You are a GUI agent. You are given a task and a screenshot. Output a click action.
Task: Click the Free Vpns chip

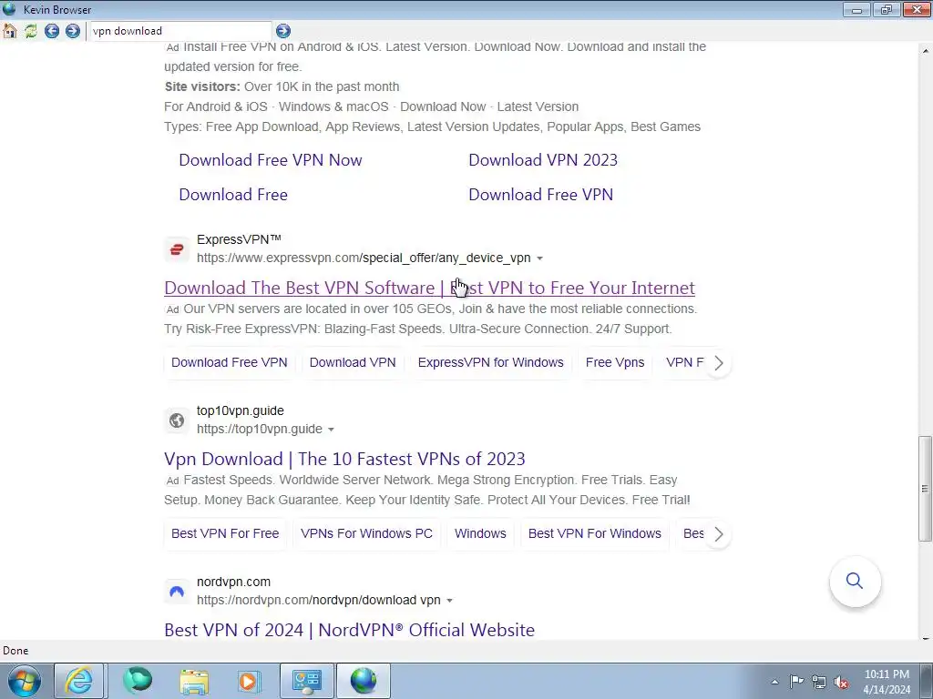click(615, 362)
